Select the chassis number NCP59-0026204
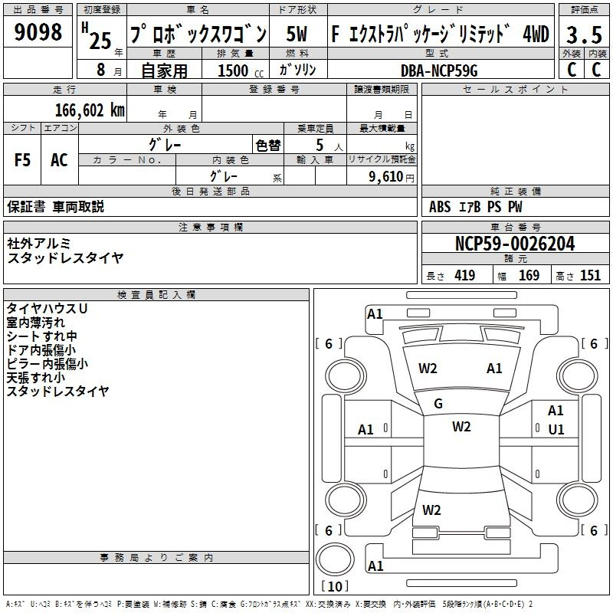 (x=514, y=244)
